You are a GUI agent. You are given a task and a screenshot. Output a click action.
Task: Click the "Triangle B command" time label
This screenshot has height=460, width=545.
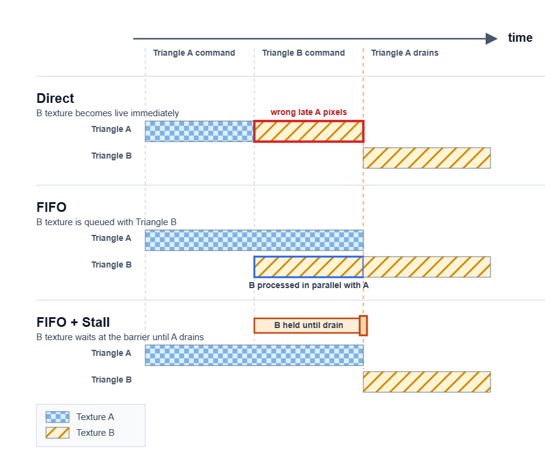[x=303, y=53]
